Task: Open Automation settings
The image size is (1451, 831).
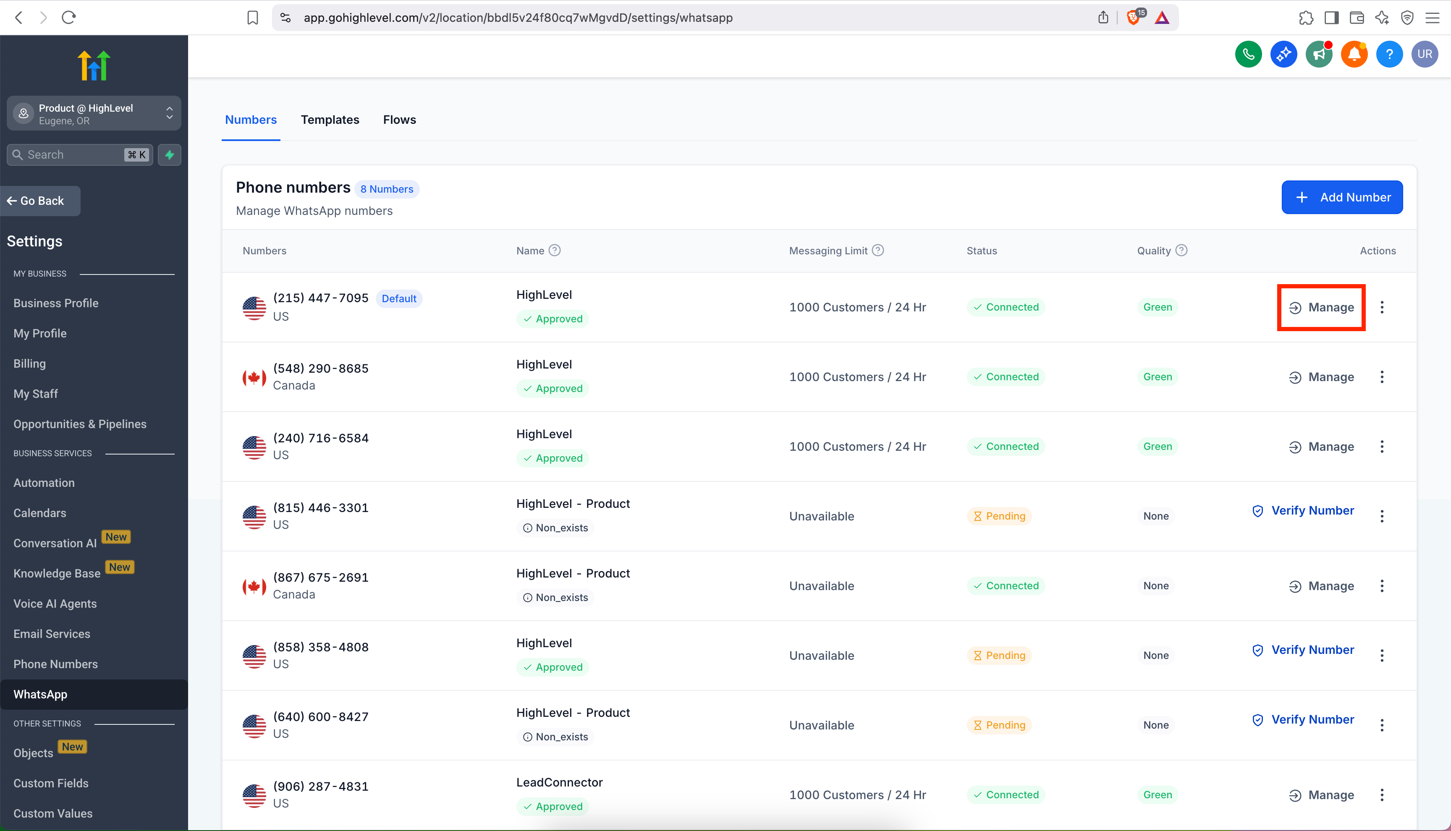Action: click(44, 483)
